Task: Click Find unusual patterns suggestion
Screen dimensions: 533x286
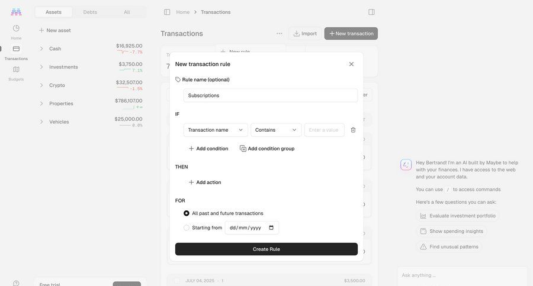Action: coord(449,246)
